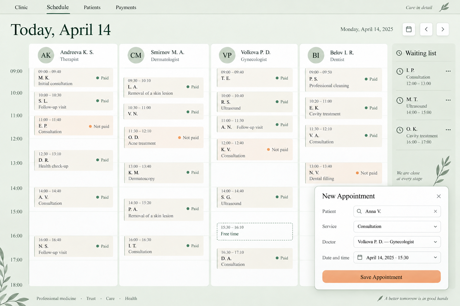Screen dimensions: 460x306
Task: Open E. P. 11:00 unpaid consultation
Action: [74, 126]
